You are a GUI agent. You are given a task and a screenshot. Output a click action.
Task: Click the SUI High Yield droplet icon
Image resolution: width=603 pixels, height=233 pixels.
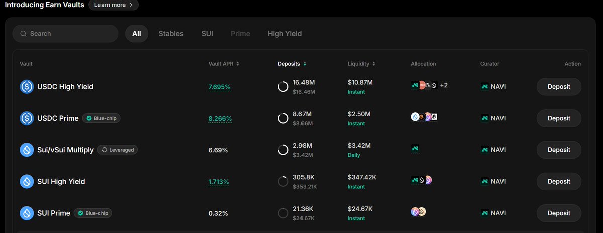point(27,181)
